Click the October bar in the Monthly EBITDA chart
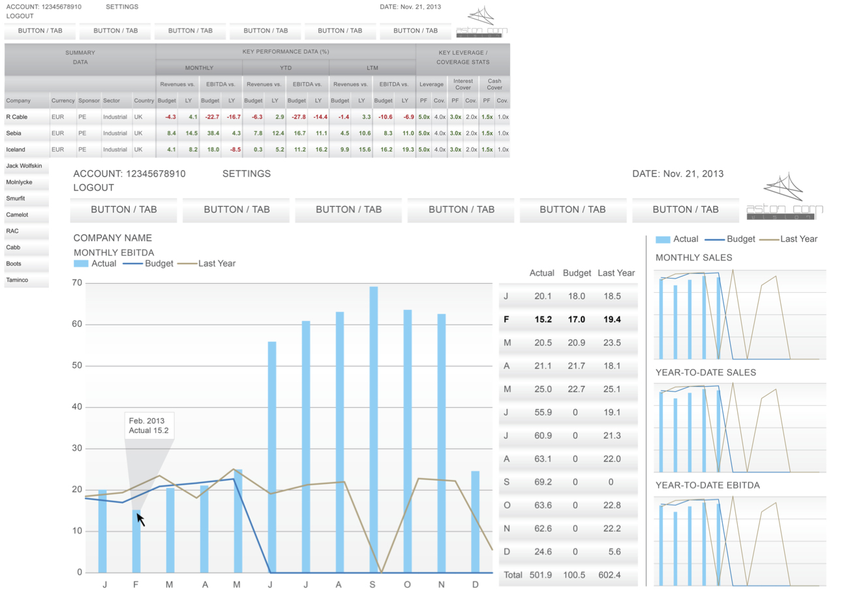 click(x=408, y=441)
